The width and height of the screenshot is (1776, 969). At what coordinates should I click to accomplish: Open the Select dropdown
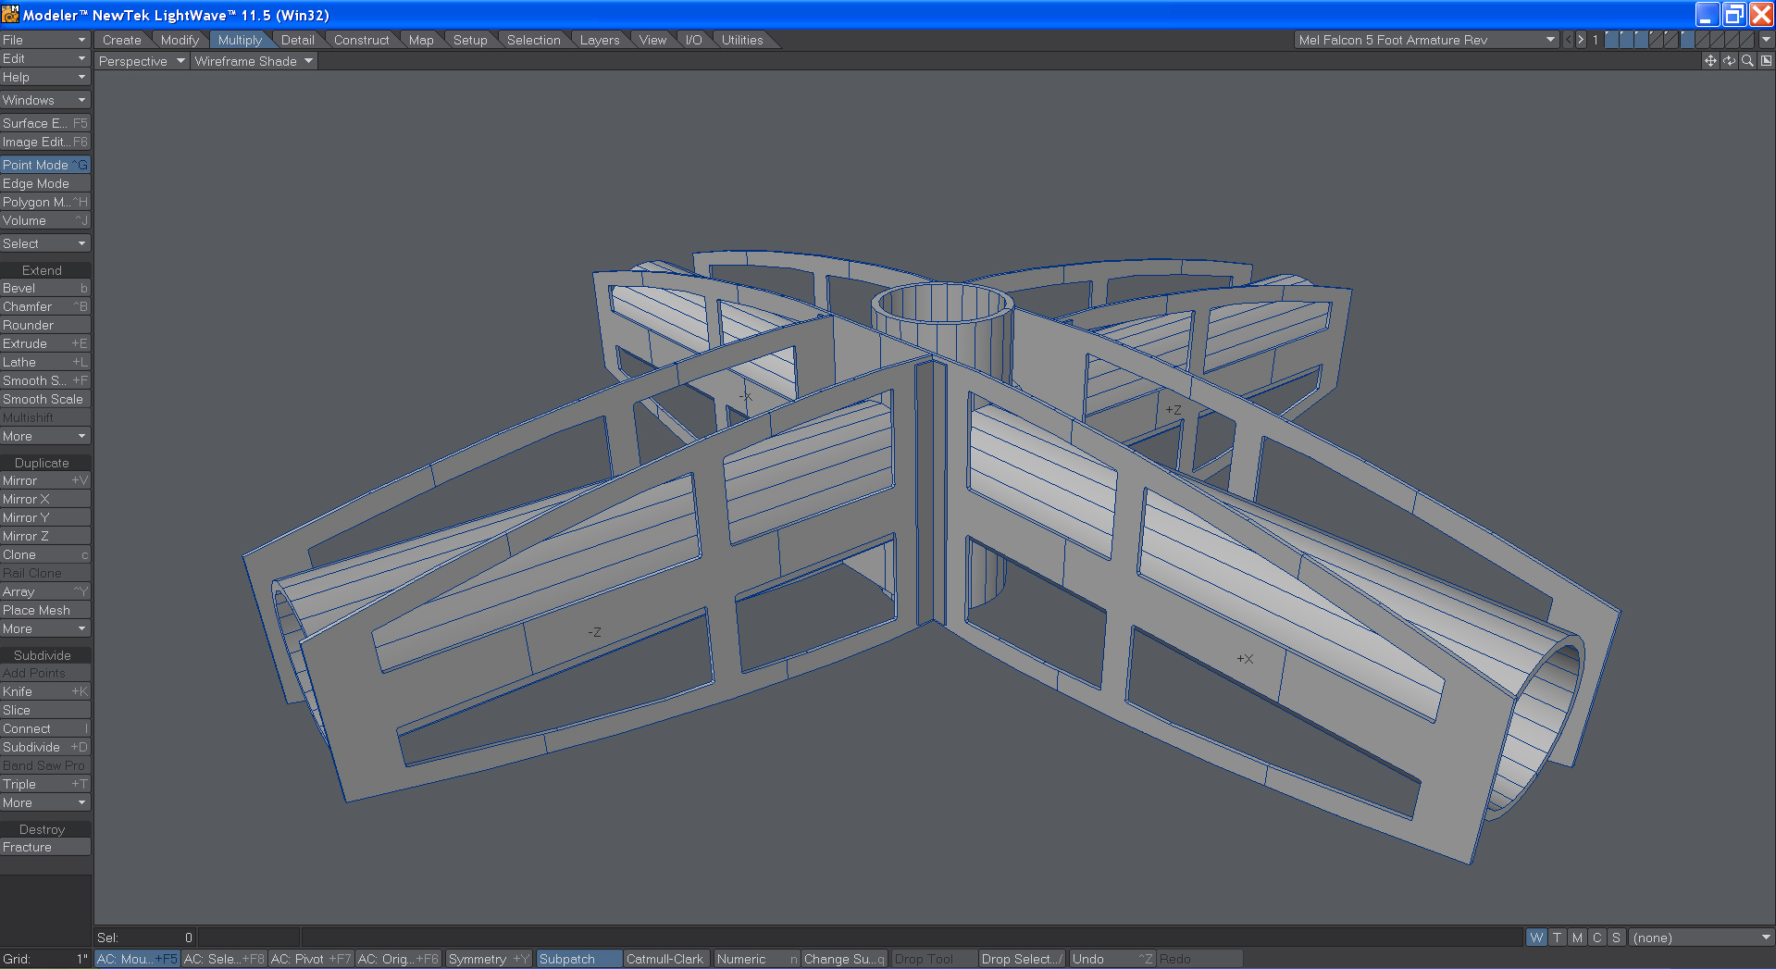[45, 243]
